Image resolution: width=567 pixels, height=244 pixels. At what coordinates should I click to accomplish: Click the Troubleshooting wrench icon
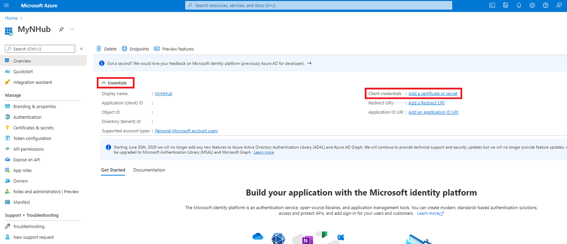pos(8,227)
